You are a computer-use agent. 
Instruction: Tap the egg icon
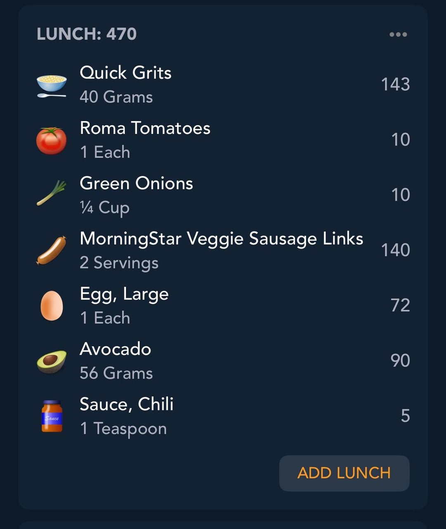pos(52,305)
